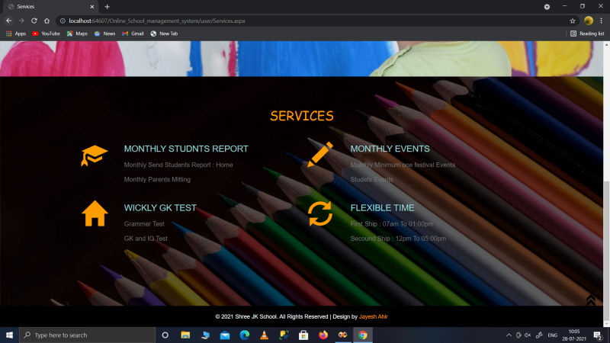Screen dimensions: 610x343
Task: Open the Reading list
Action: tap(587, 34)
